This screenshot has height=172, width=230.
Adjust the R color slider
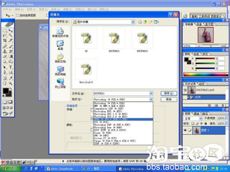pos(205,59)
